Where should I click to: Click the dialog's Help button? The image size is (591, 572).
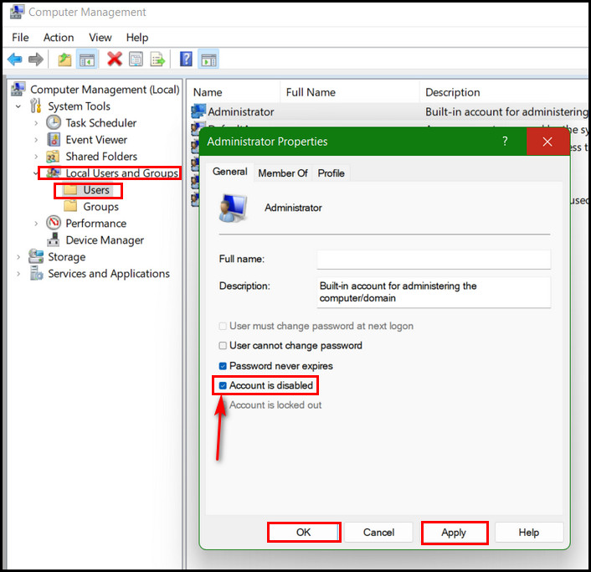529,532
